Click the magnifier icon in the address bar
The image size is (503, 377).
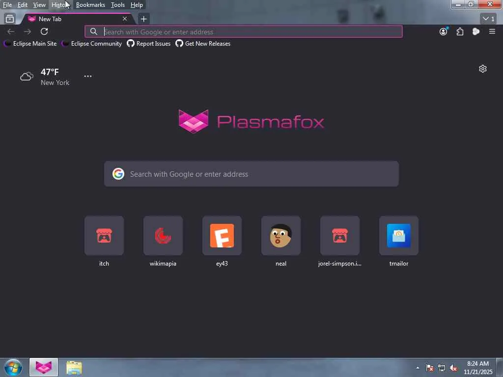point(93,31)
